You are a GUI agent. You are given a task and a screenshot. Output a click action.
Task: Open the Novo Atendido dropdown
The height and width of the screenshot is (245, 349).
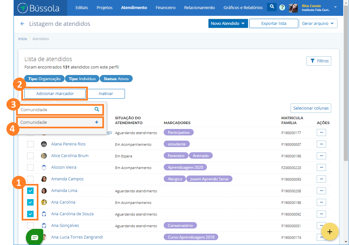click(228, 23)
